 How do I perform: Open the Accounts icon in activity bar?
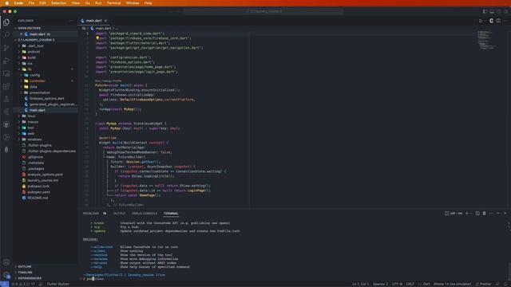tap(6, 262)
